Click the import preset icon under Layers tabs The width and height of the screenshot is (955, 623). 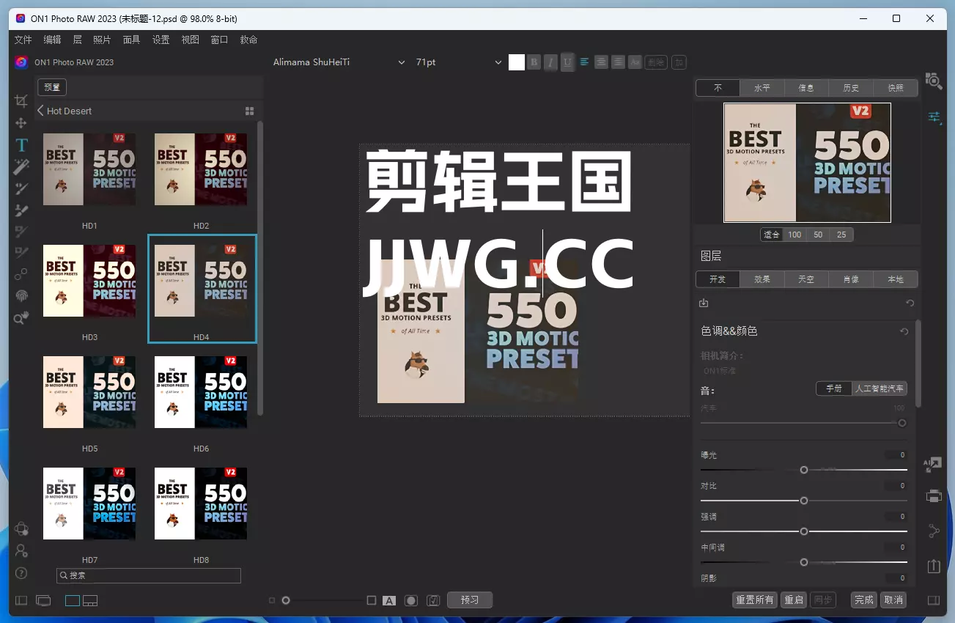coord(704,303)
